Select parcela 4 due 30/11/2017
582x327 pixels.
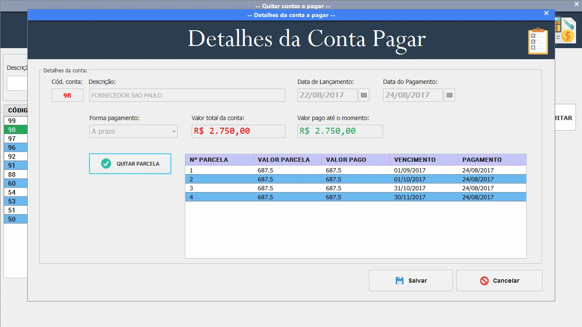click(356, 197)
